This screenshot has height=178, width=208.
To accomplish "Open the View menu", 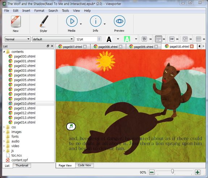I will 76,10.
